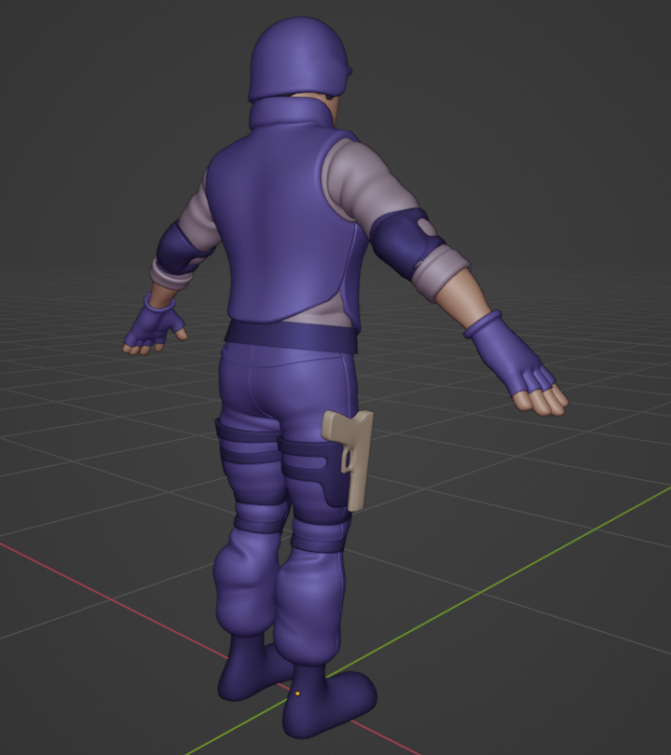Select the fingerless glove on the near outstretched arm
Screen dimensions: 671x755
coord(512,355)
